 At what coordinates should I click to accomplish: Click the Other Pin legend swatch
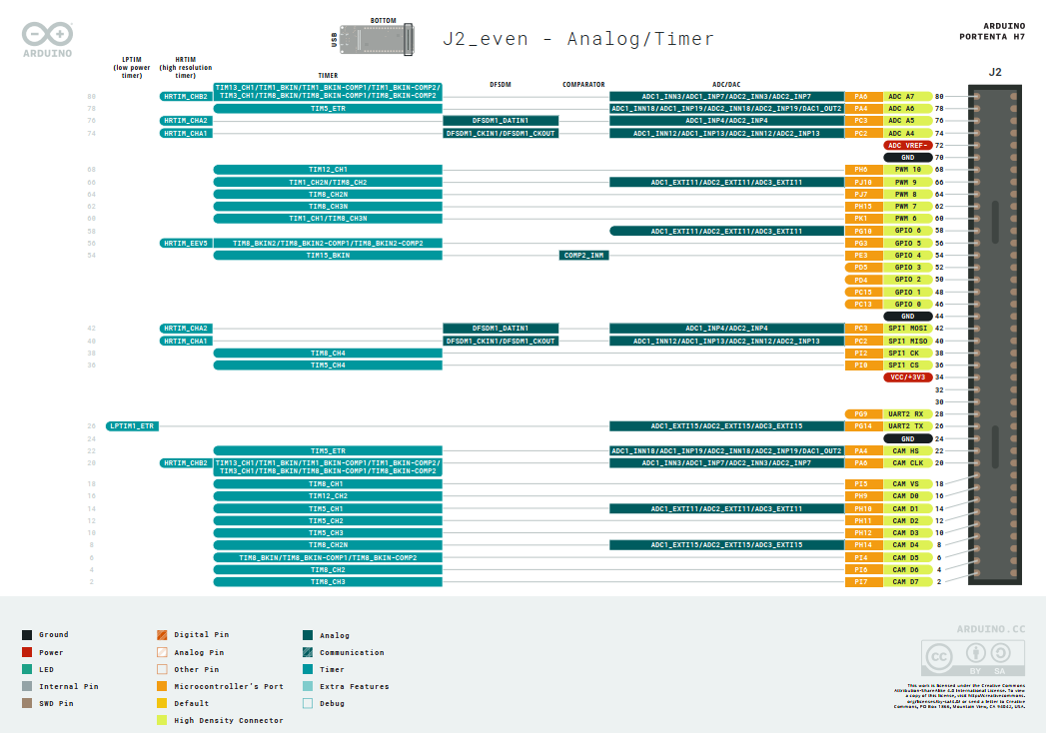tap(162, 669)
